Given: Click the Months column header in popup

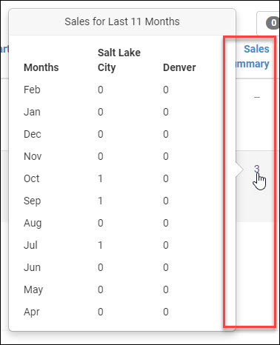Looking at the screenshot, I should [x=41, y=67].
